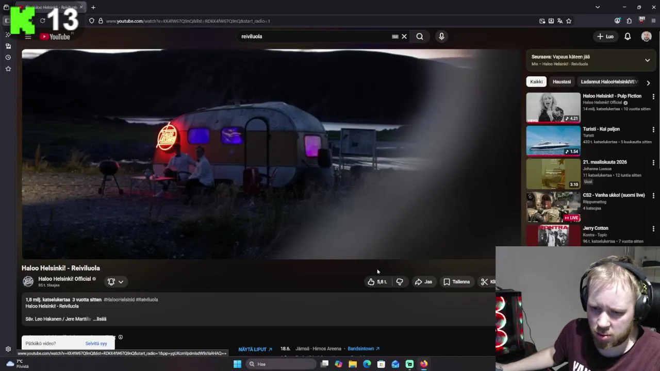
Task: Bookmark this page with the star icon
Action: click(x=569, y=21)
